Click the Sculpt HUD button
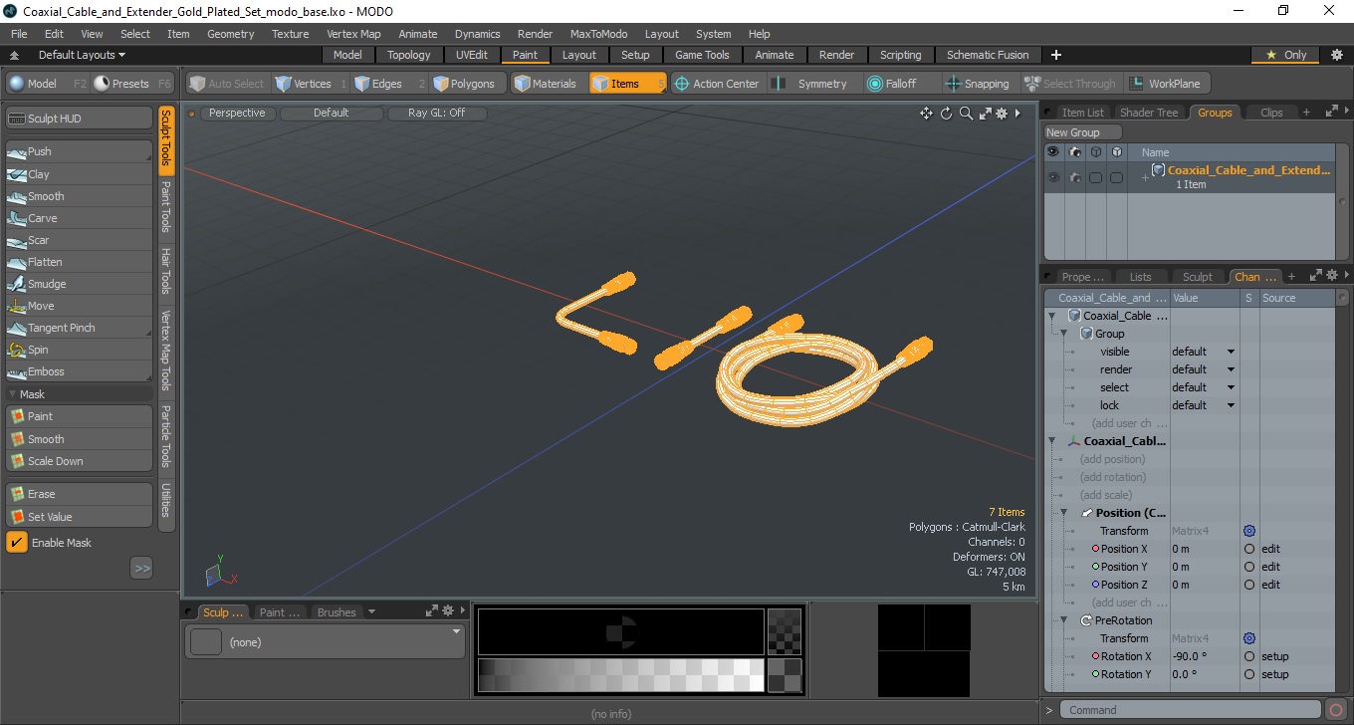 [x=80, y=119]
